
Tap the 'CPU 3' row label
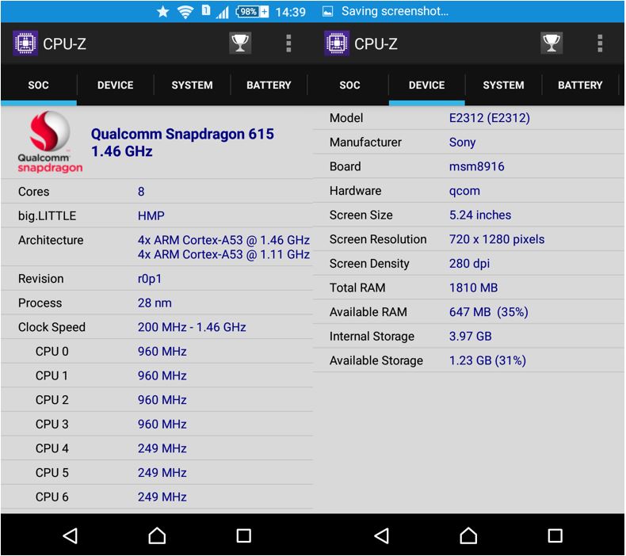(x=52, y=425)
